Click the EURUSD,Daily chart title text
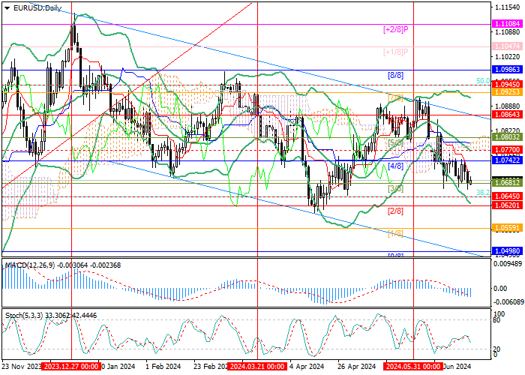The image size is (525, 375). click(x=37, y=8)
